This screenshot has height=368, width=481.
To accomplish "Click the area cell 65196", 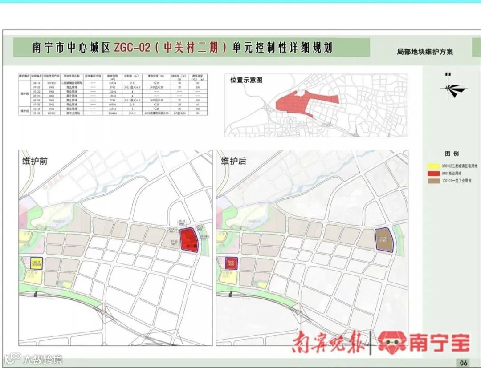I will pos(113,105).
